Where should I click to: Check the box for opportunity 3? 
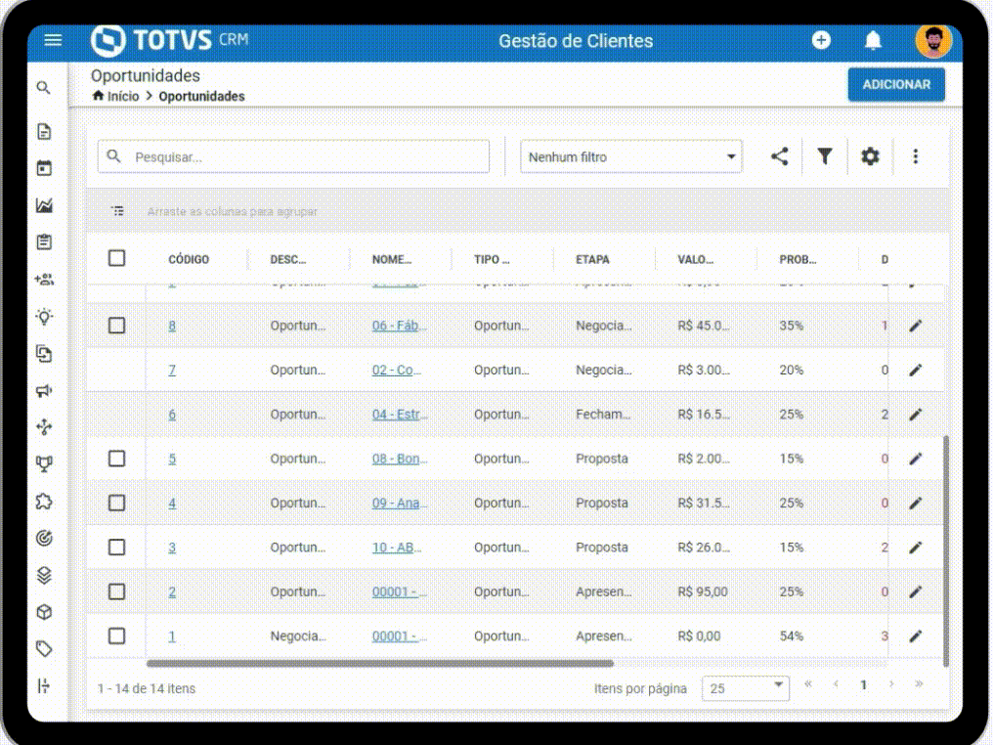tap(116, 548)
